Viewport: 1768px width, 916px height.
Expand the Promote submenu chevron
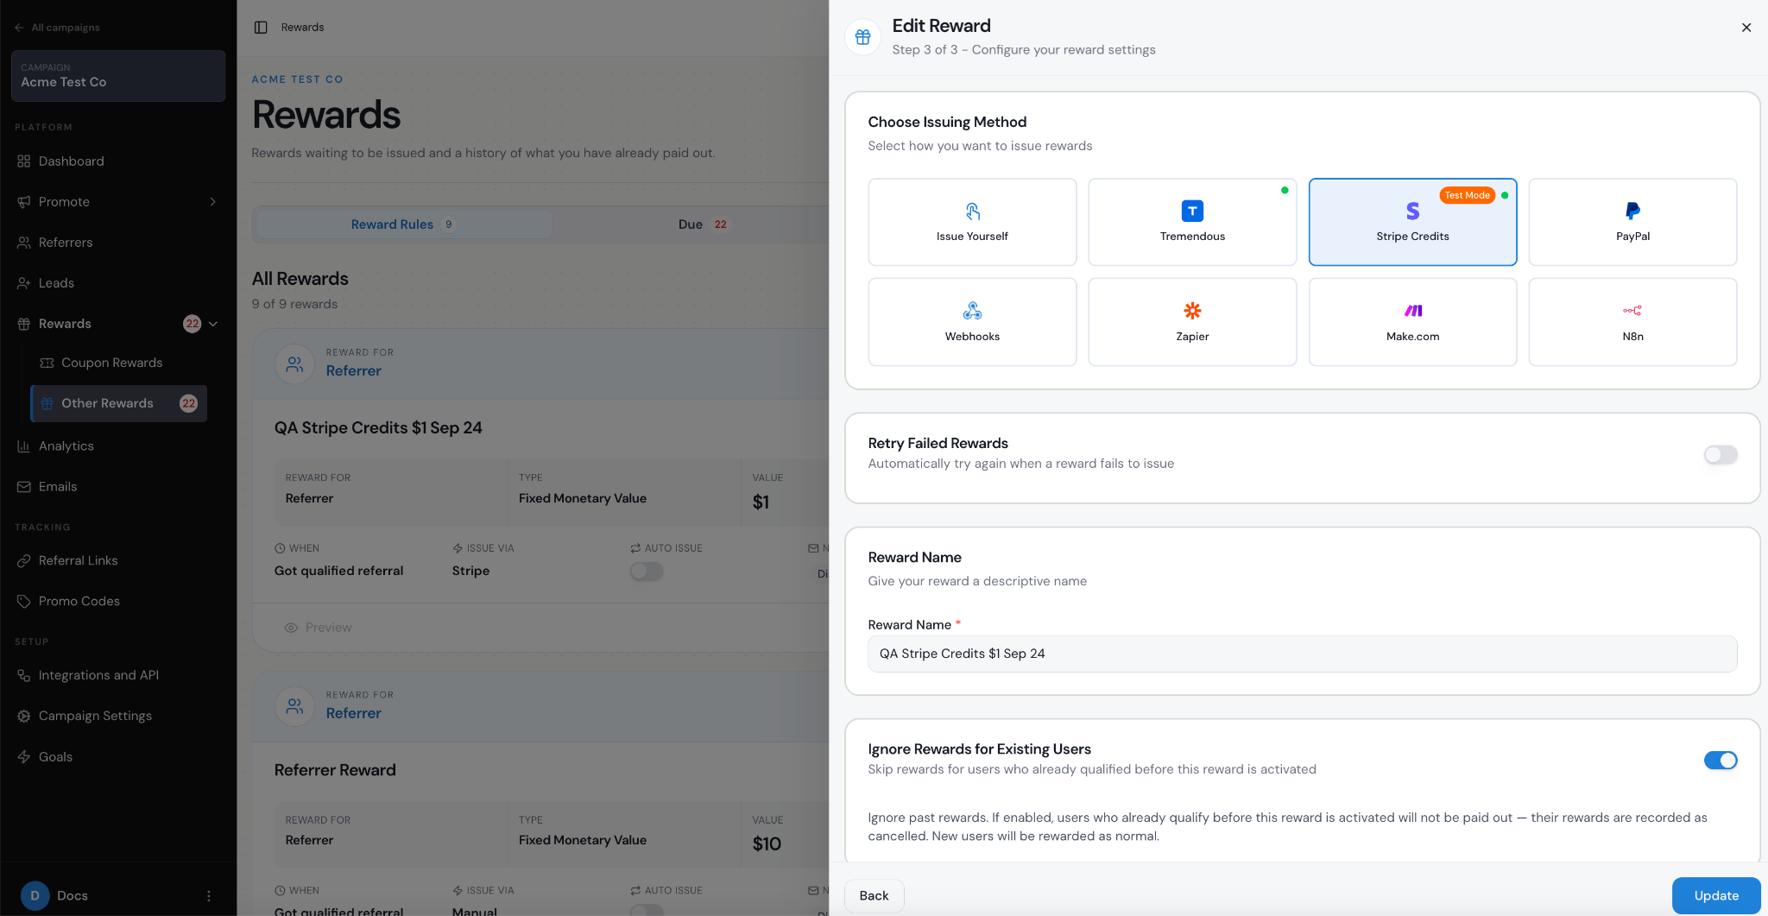(213, 202)
